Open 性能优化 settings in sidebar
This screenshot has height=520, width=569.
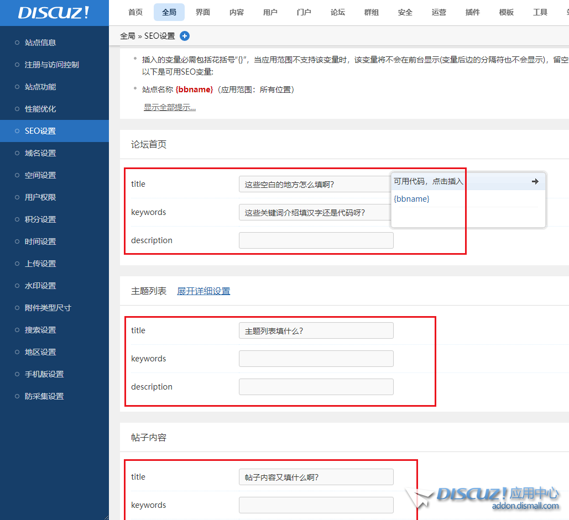[40, 109]
